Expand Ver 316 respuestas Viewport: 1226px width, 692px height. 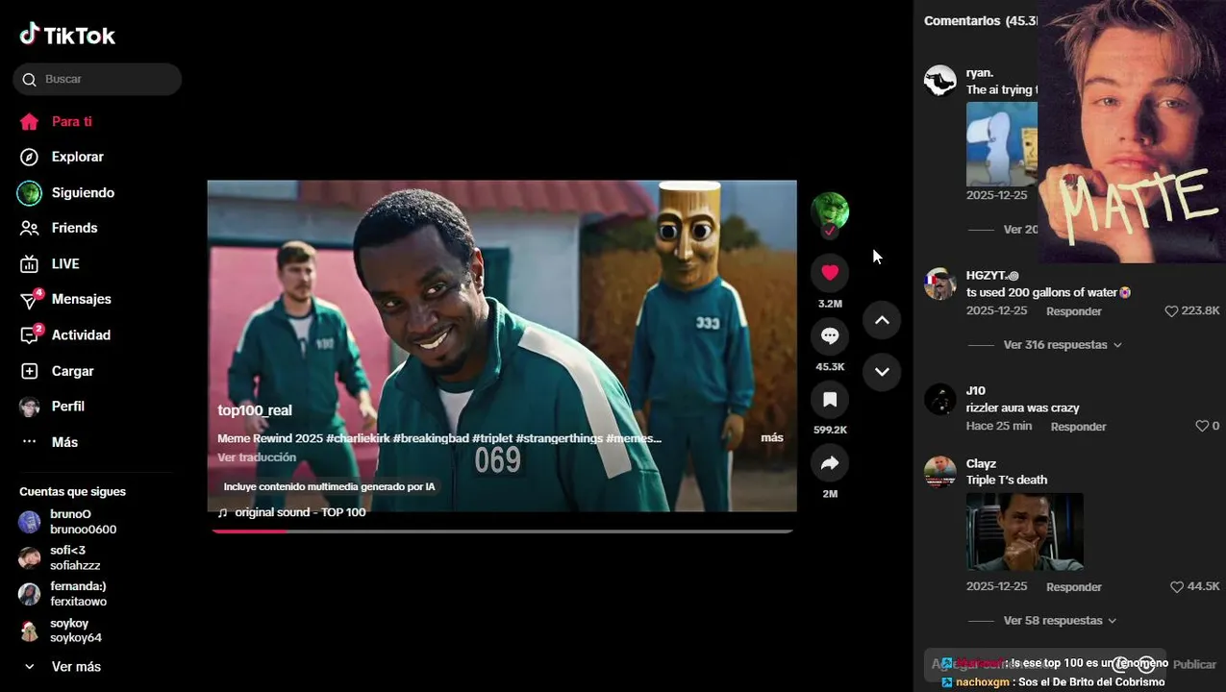click(x=1063, y=345)
